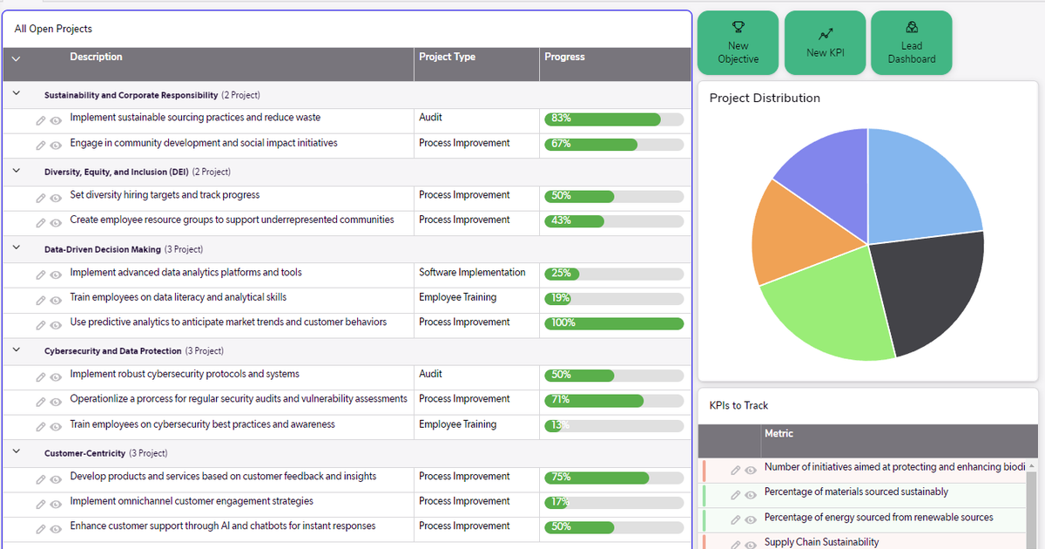The width and height of the screenshot is (1045, 549).
Task: Edit the predictive analytics project
Action: coord(40,326)
